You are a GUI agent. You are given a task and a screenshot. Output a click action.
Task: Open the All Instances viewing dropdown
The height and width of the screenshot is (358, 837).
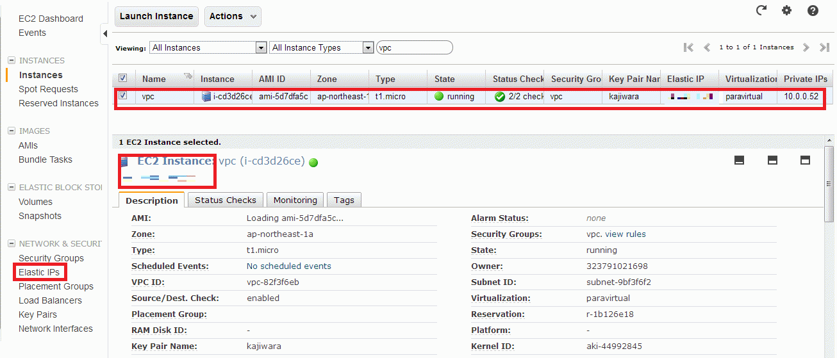coord(208,47)
